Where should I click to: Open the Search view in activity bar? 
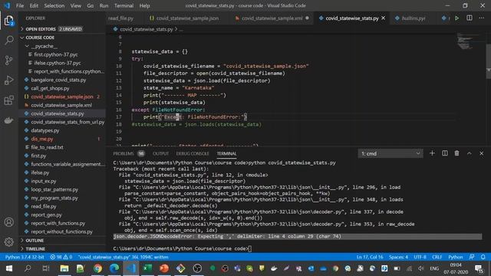pyautogui.click(x=9, y=40)
